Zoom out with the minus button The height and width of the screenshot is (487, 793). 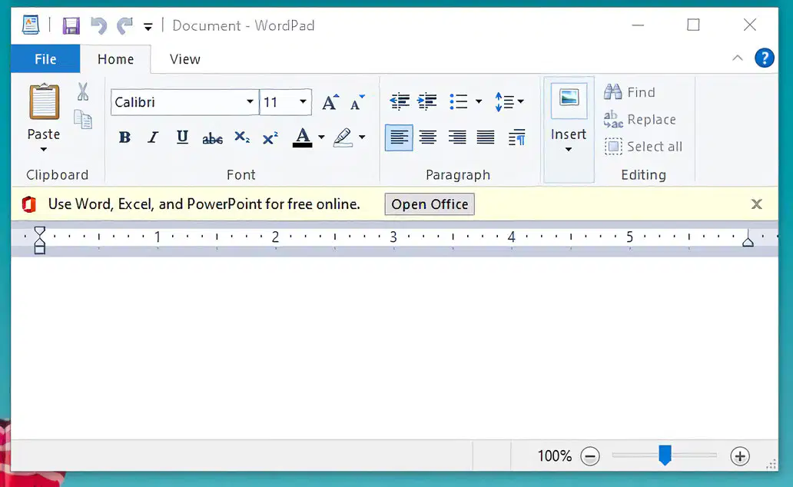pos(589,456)
